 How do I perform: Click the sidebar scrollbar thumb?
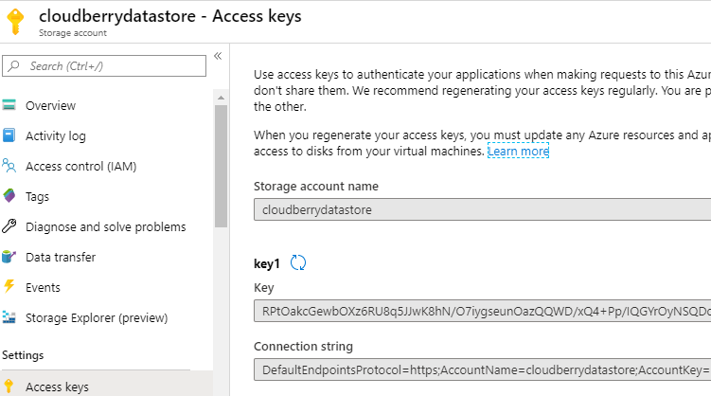[221, 166]
